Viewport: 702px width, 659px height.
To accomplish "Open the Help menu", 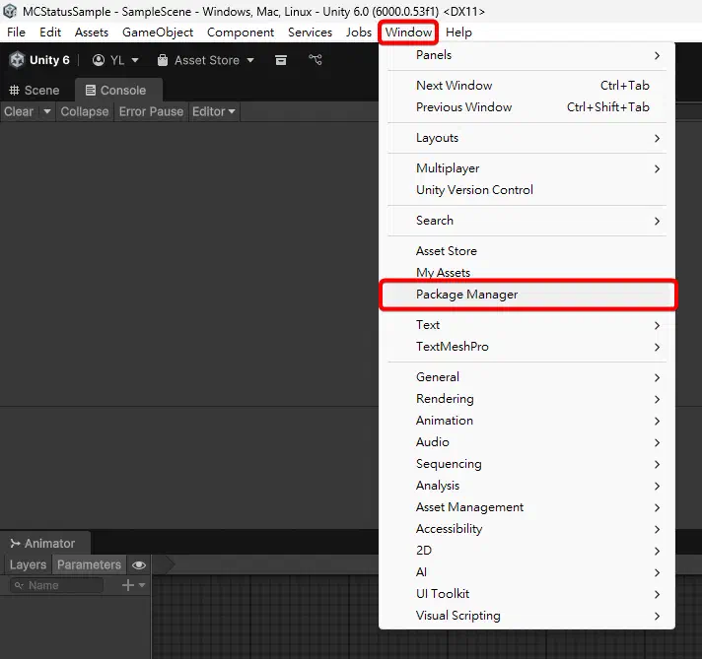I will click(x=458, y=33).
